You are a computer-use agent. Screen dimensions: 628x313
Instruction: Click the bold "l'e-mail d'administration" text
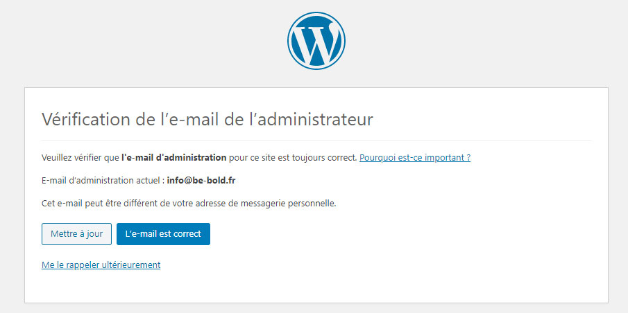coord(173,157)
